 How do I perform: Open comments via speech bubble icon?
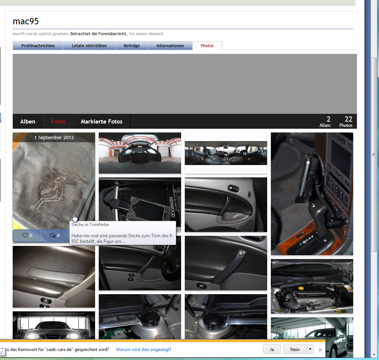(x=55, y=235)
